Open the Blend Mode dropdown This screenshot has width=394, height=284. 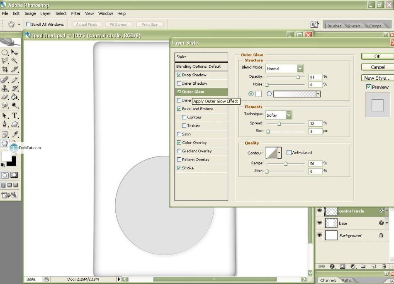pos(299,69)
